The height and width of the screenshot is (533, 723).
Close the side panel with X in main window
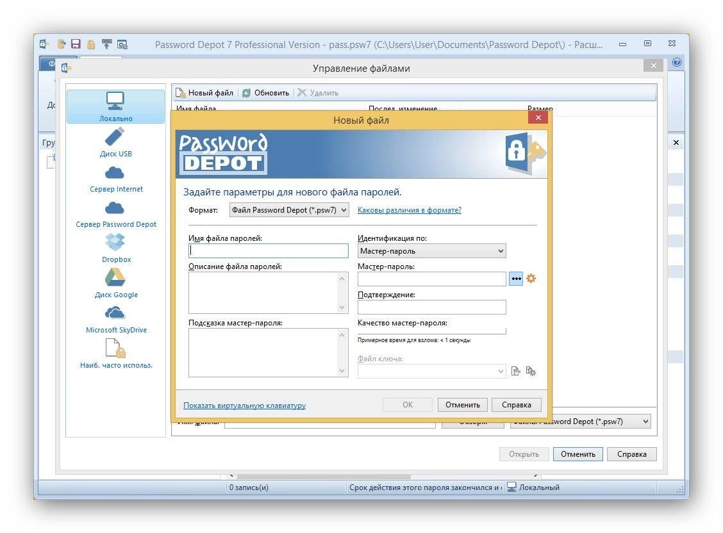pyautogui.click(x=676, y=142)
